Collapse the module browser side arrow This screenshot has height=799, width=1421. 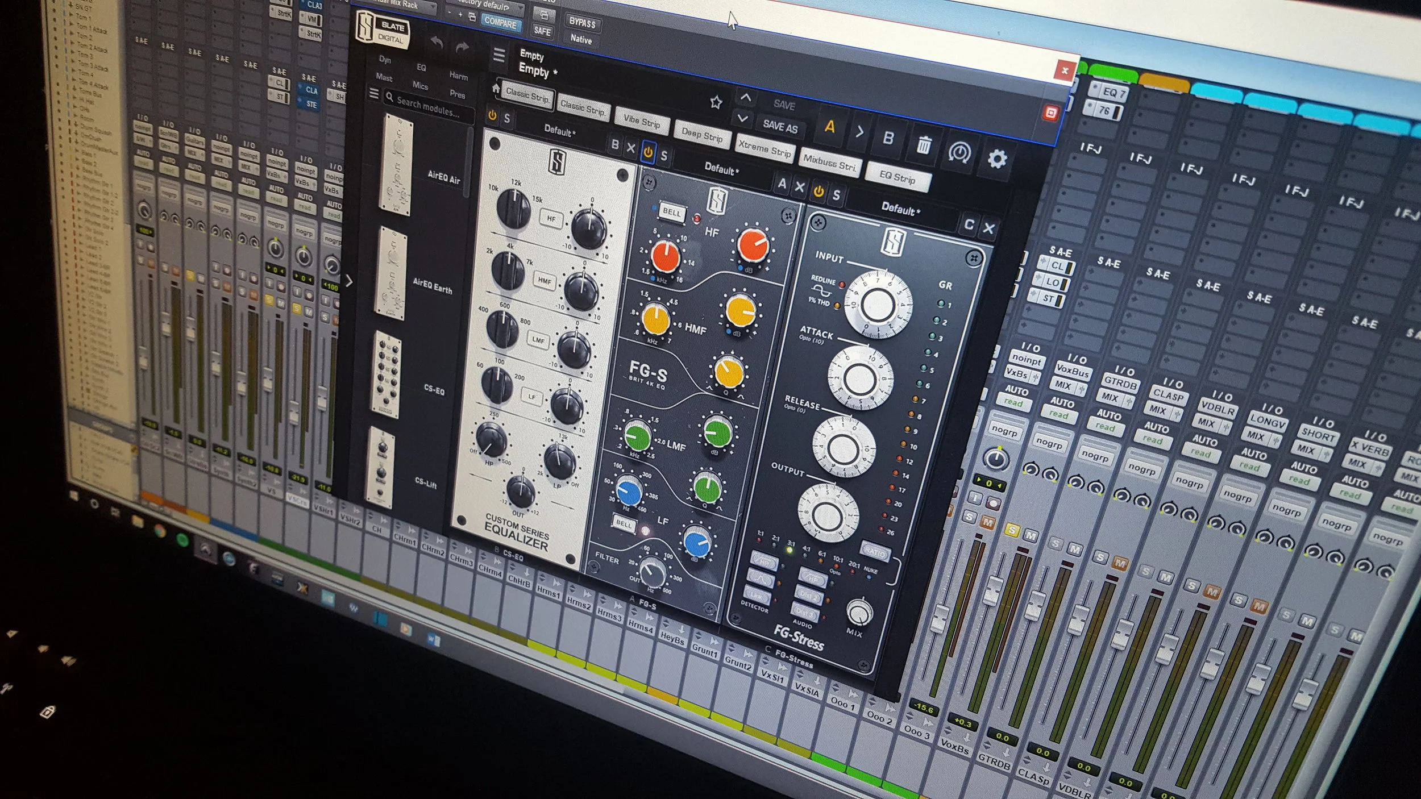[x=349, y=281]
